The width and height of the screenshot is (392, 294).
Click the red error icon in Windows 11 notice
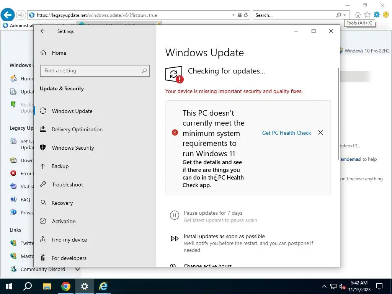pos(175,132)
